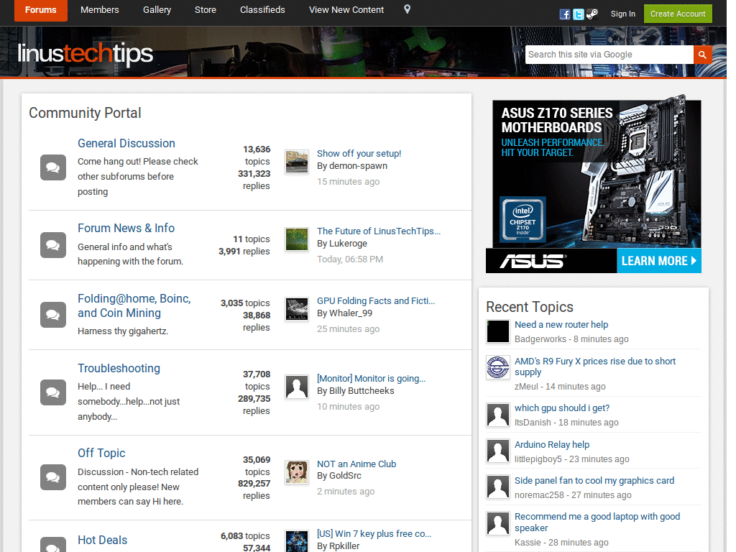Open '[Monitor] Monitor is going...' topic
This screenshot has width=736, height=552.
372,378
